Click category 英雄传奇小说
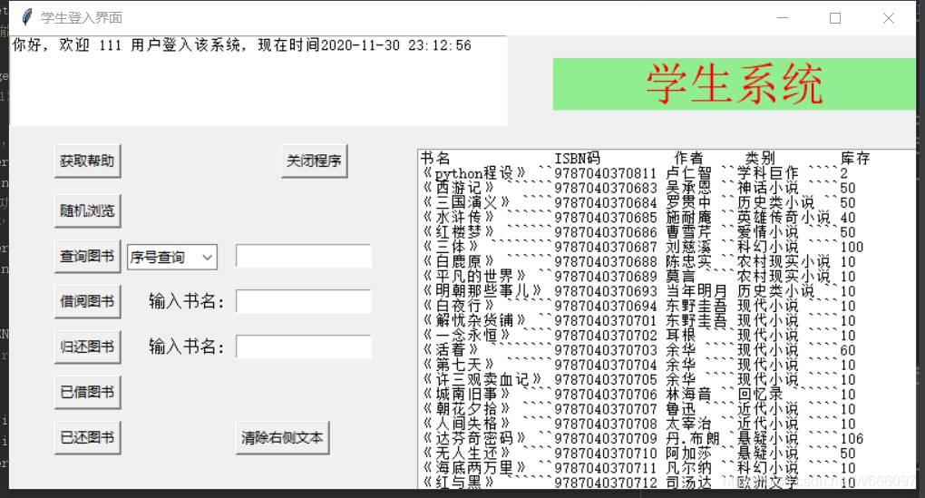The width and height of the screenshot is (925, 498). coord(784,218)
